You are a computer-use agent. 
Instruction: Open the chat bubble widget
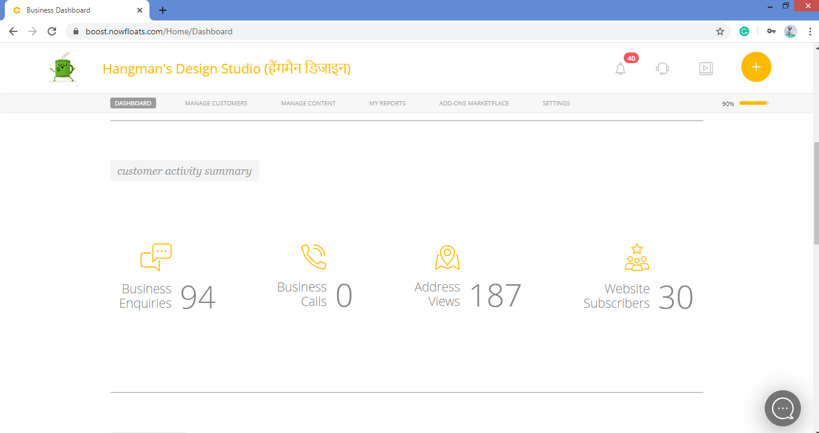click(x=783, y=408)
